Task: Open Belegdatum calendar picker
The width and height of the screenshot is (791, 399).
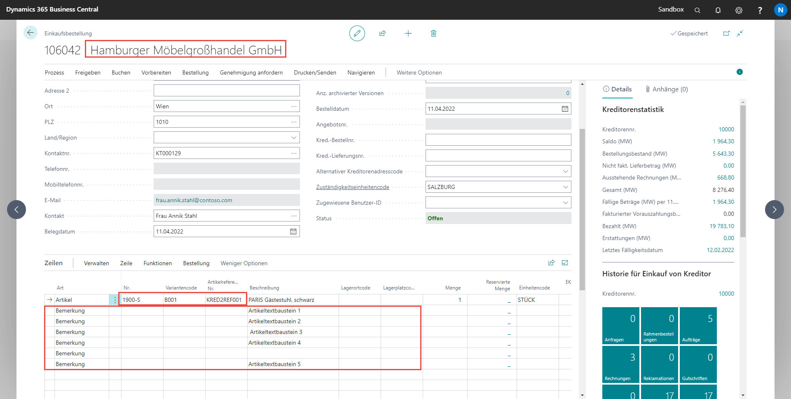Action: pyautogui.click(x=293, y=231)
